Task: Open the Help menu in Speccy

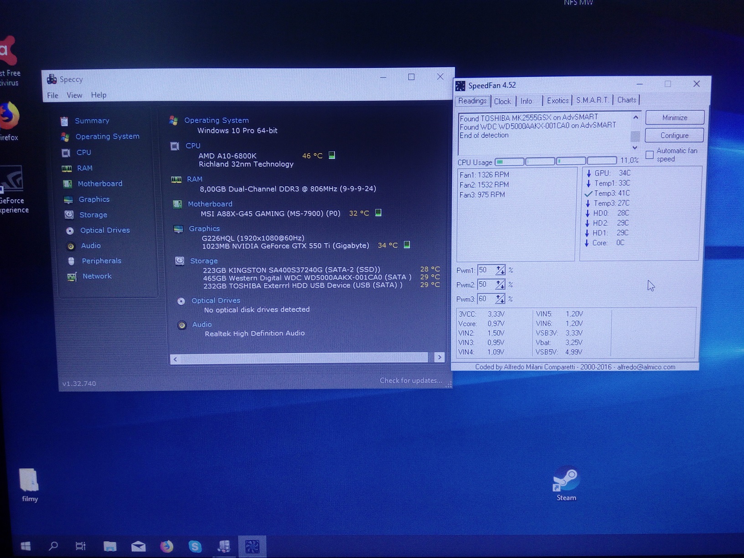Action: click(98, 95)
